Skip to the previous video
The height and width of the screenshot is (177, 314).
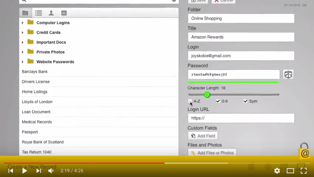tap(11, 171)
